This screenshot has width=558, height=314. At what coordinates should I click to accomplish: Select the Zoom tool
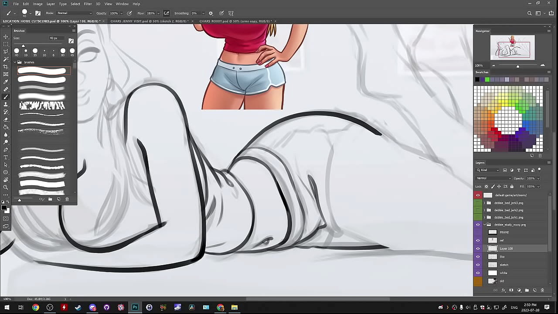coord(6,187)
